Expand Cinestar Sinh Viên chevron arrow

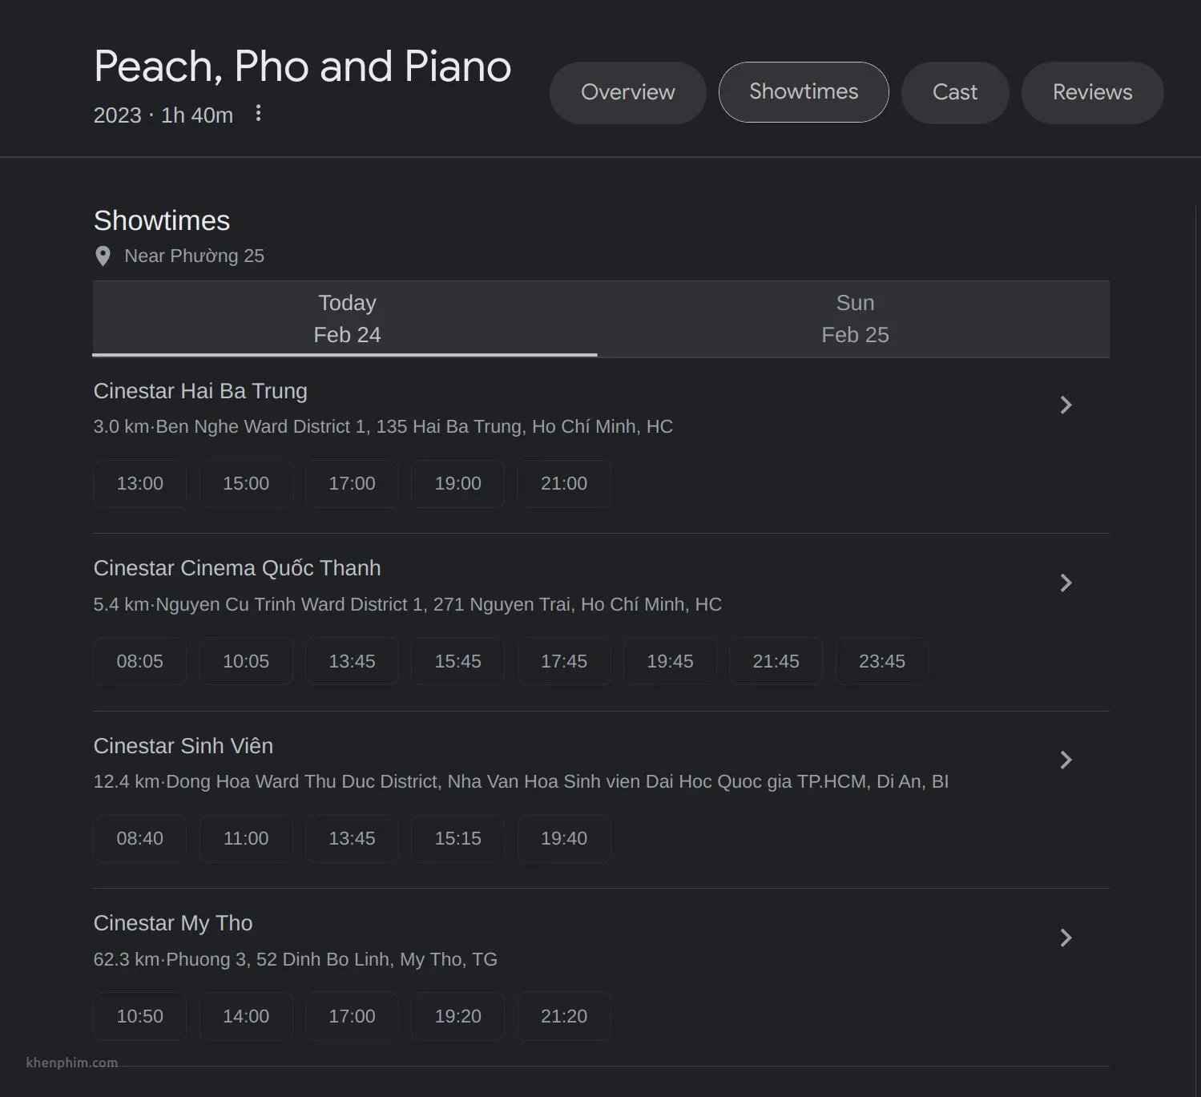pyautogui.click(x=1066, y=760)
